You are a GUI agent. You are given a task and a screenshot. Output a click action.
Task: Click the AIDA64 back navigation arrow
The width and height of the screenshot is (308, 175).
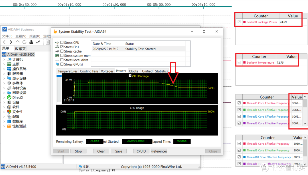coord(4,42)
